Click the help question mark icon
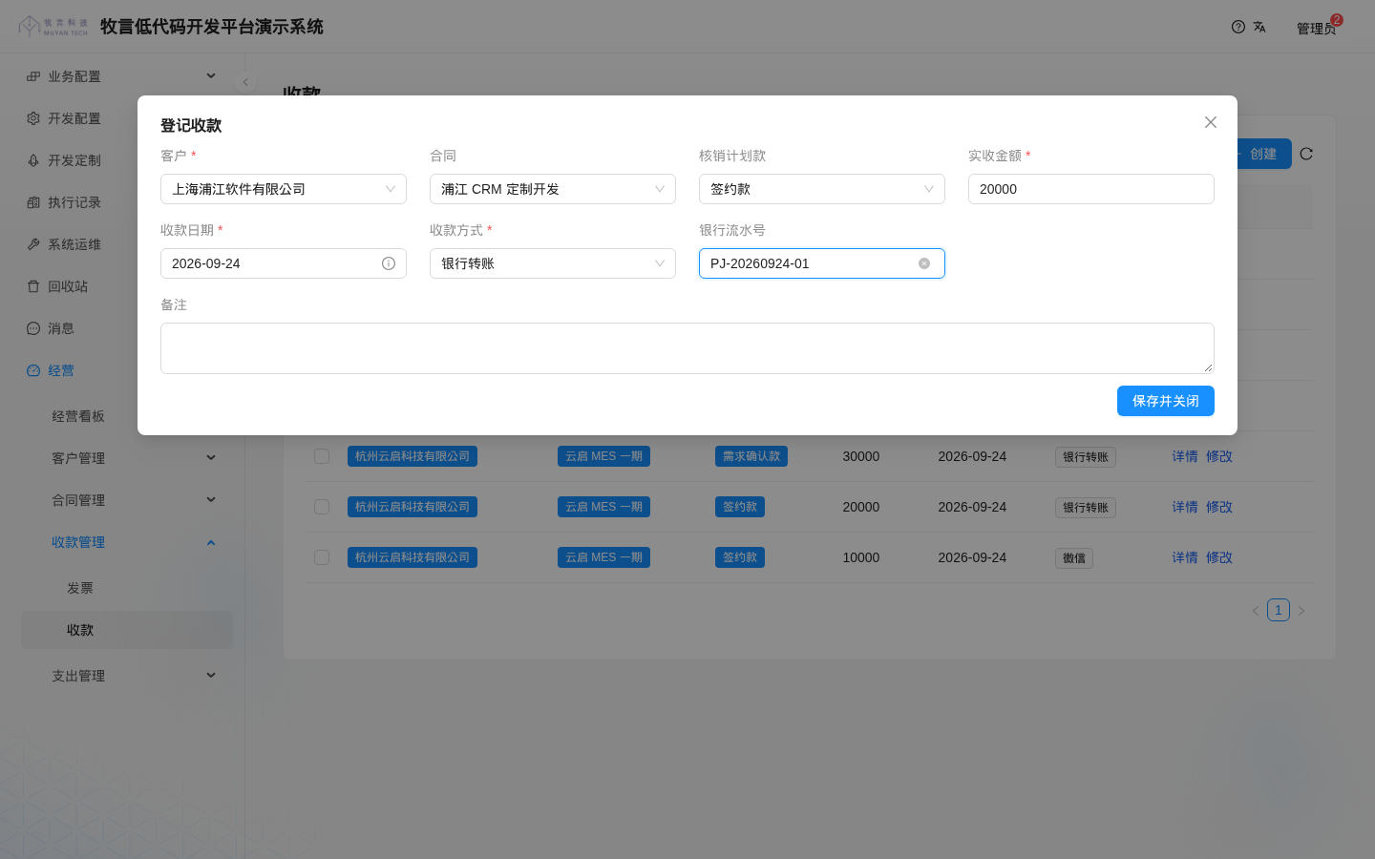Screen dimensions: 1375x859 pyautogui.click(x=1238, y=27)
